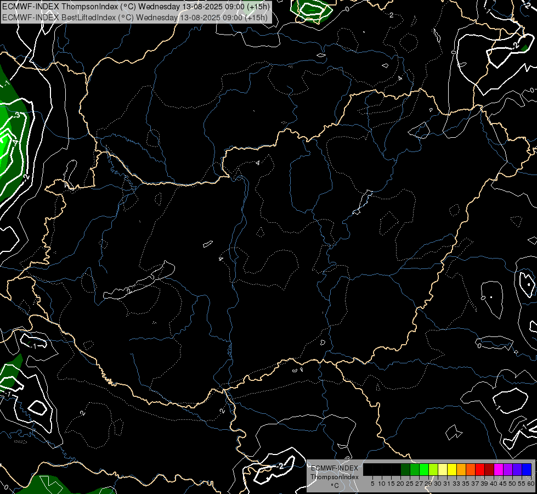Select the lime legend swatch (29–30)
Image resolution: width=537 pixels, height=494 pixels.
(x=433, y=470)
